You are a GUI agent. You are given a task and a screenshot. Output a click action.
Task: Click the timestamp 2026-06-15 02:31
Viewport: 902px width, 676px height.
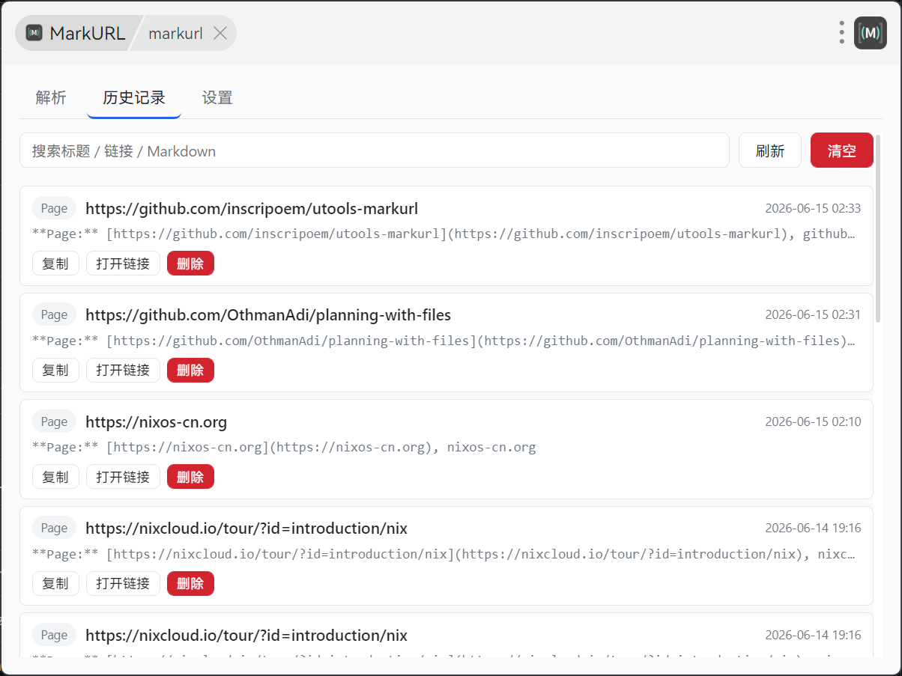(813, 315)
